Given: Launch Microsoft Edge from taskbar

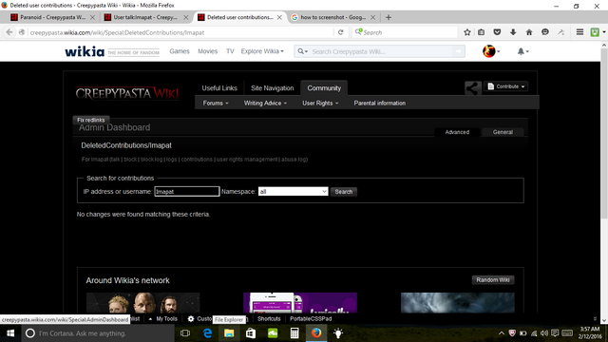Looking at the screenshot, I should tap(207, 333).
